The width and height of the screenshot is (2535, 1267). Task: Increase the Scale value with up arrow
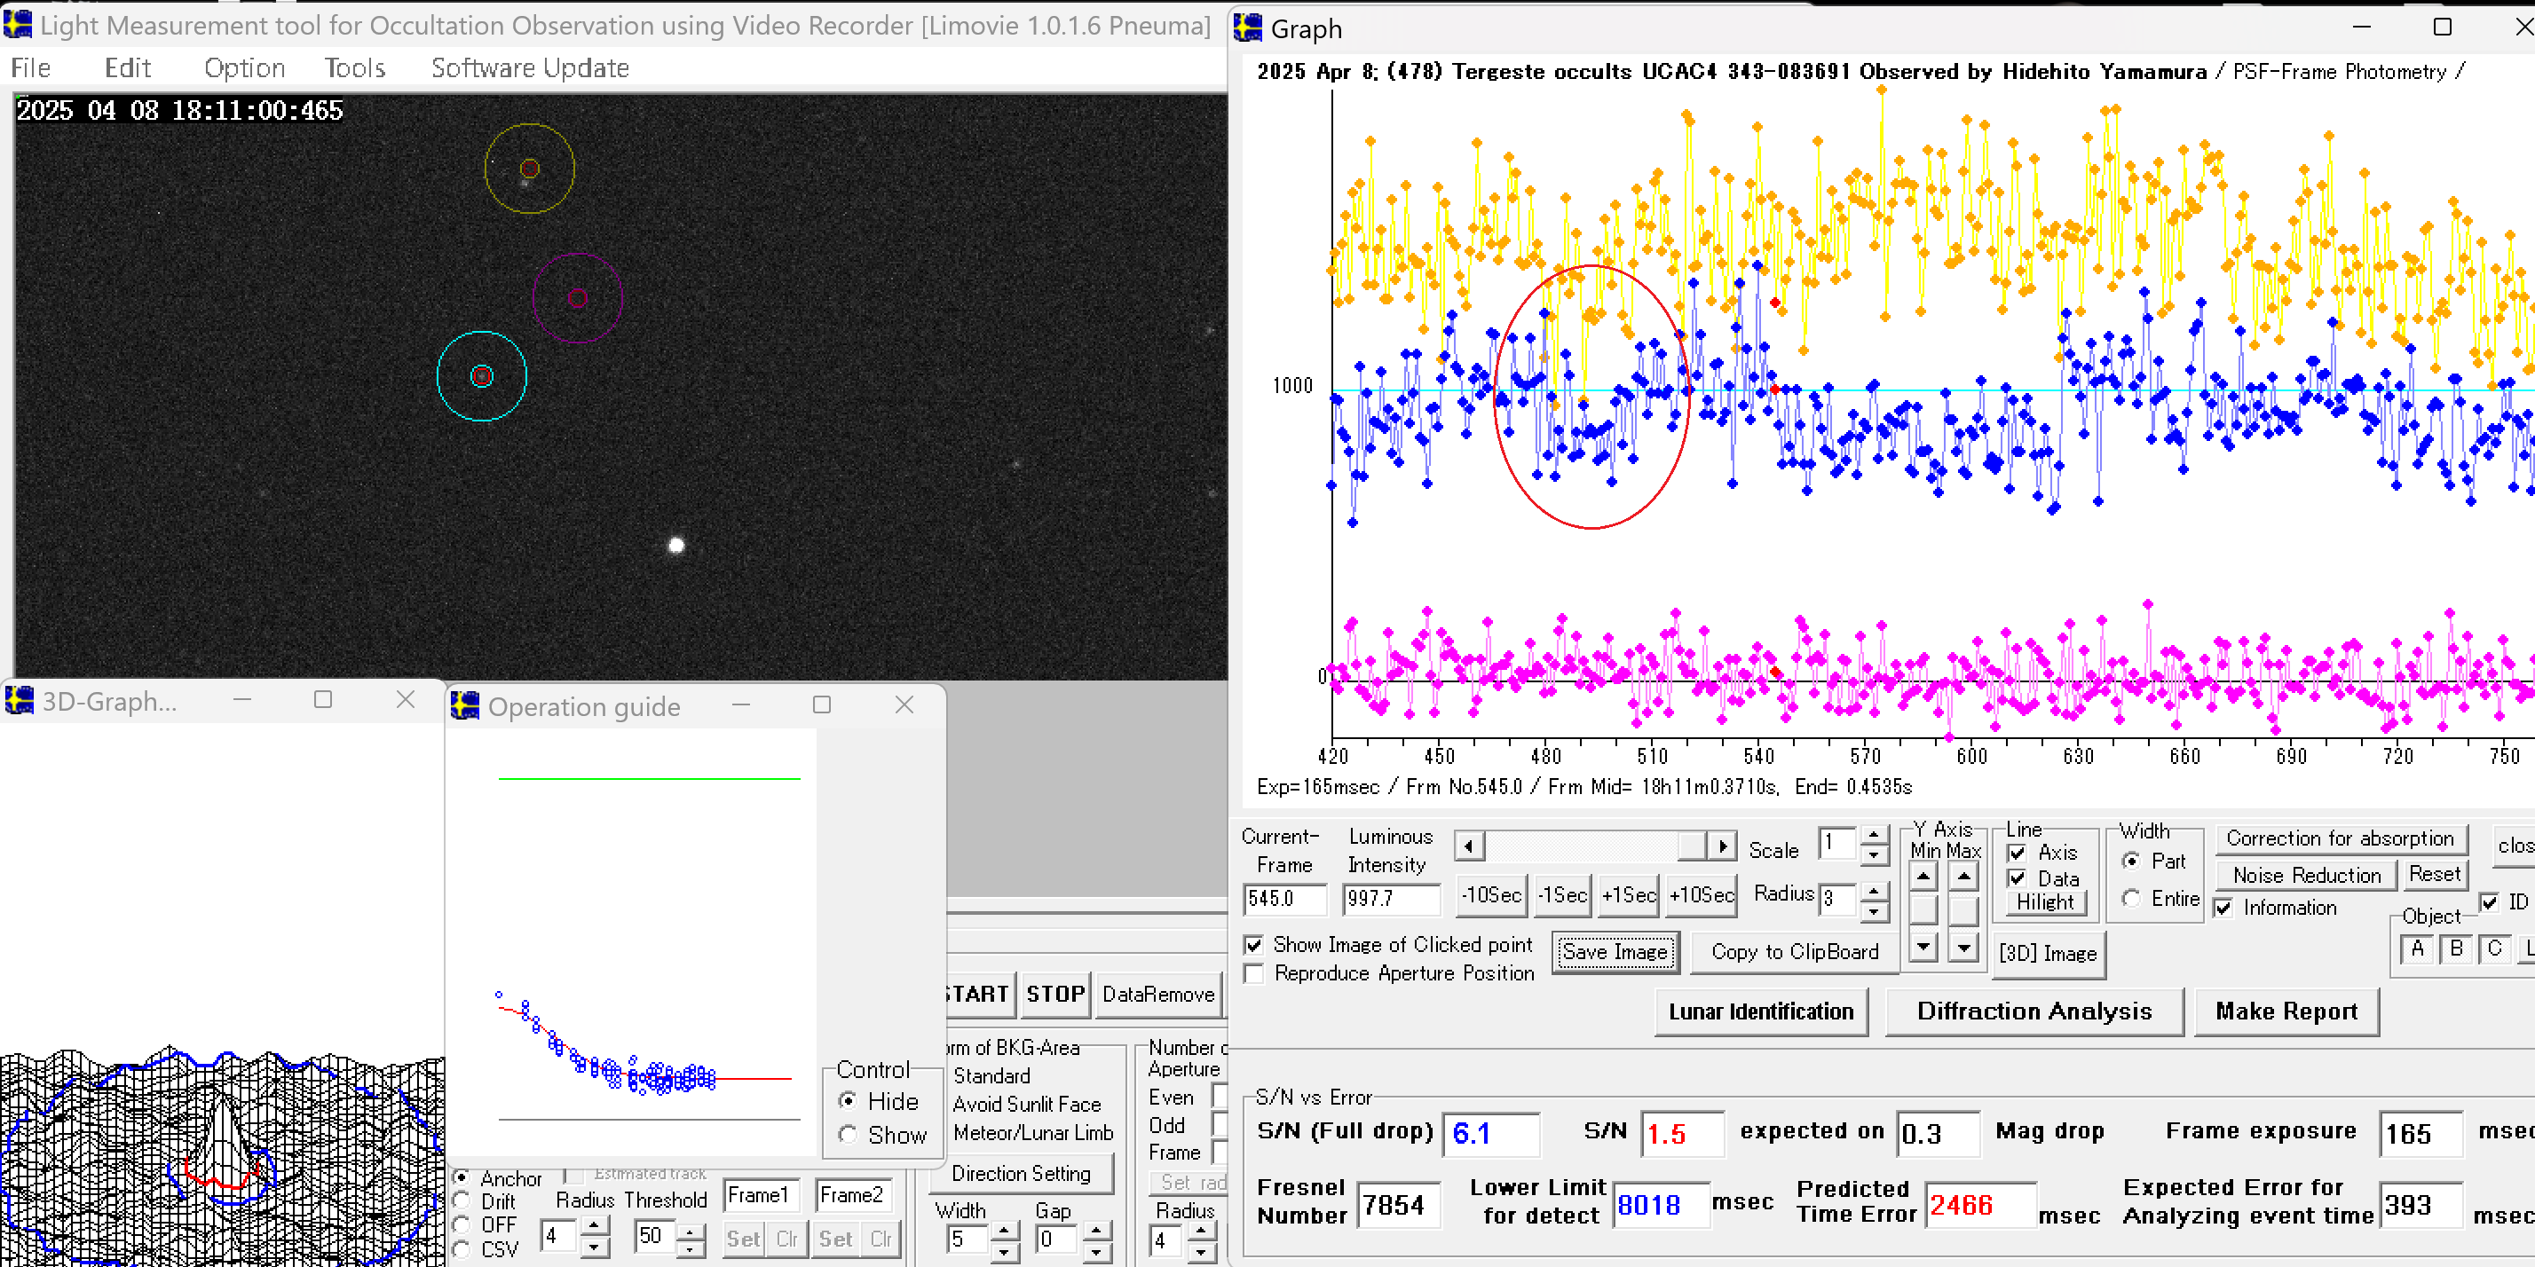click(x=1875, y=835)
